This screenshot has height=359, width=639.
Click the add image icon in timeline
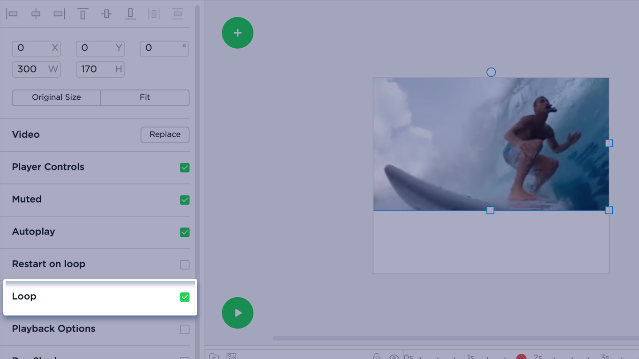coord(231,356)
